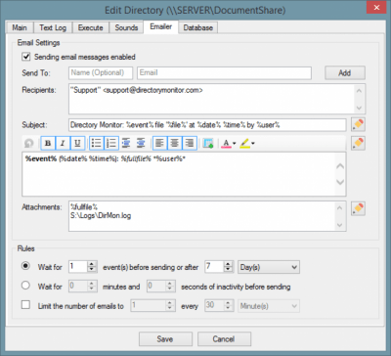Center align the body text
The image size is (391, 356).
174,143
